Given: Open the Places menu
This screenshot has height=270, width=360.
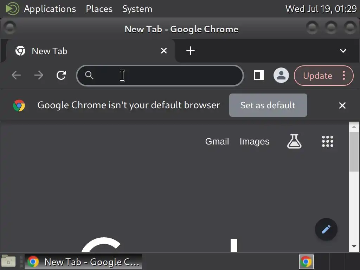Looking at the screenshot, I should 99,9.
